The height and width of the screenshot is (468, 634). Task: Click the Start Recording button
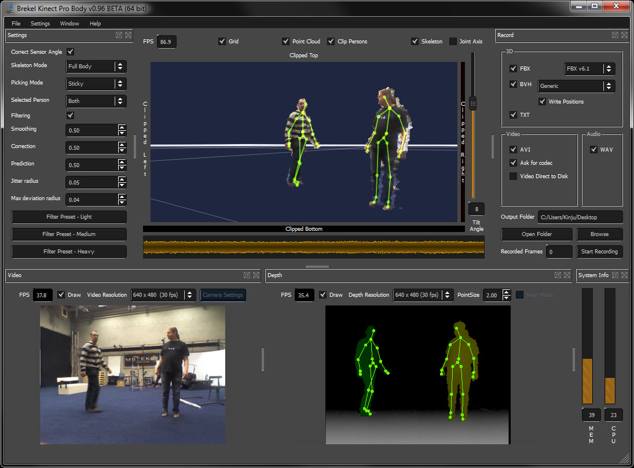pos(599,252)
